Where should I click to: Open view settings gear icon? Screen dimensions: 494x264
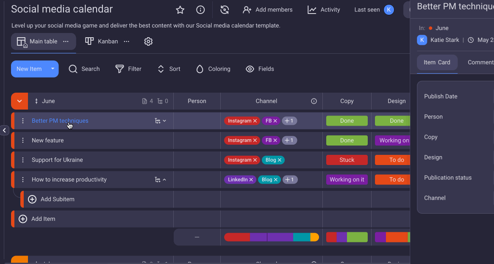pyautogui.click(x=148, y=41)
